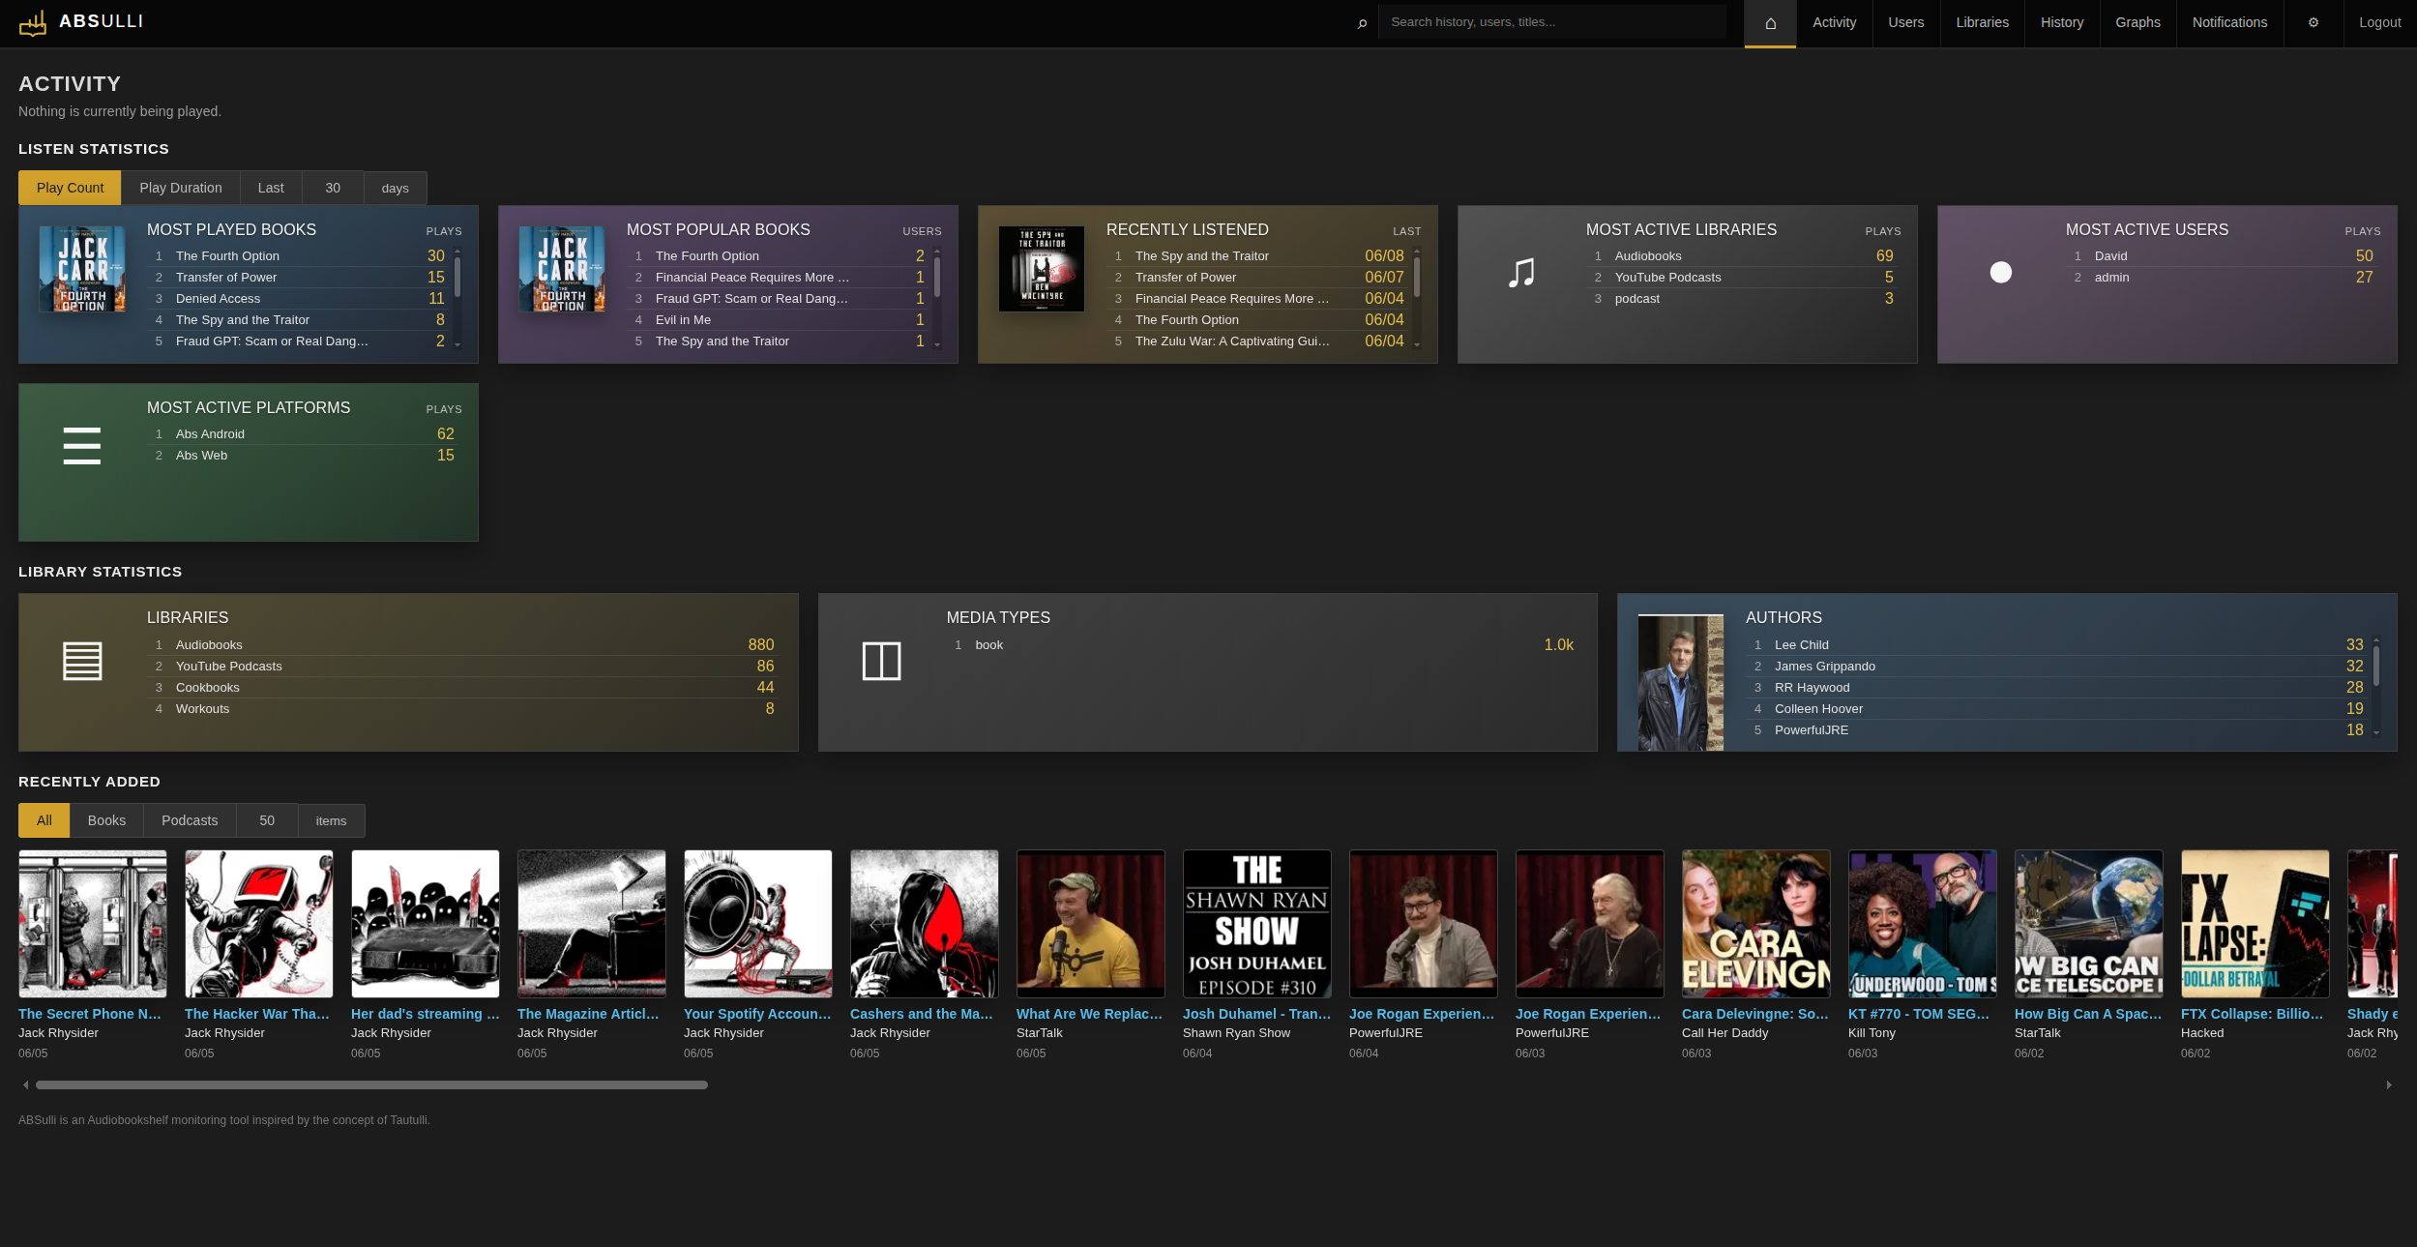Open The Hacker War Tha... cover thumbnail
Screen dimensions: 2417x1247
coord(259,924)
